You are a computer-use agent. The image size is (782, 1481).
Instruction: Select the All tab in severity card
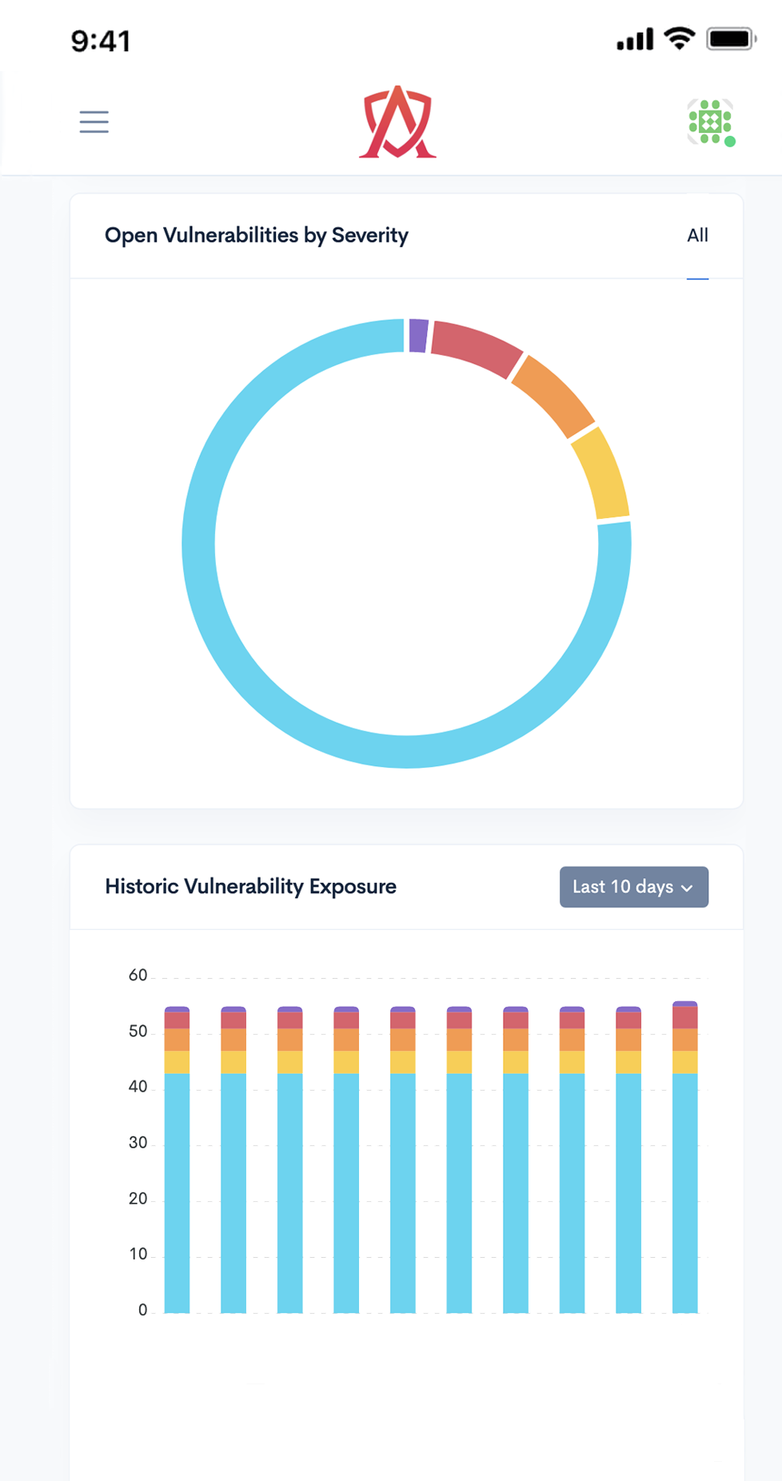pyautogui.click(x=697, y=235)
